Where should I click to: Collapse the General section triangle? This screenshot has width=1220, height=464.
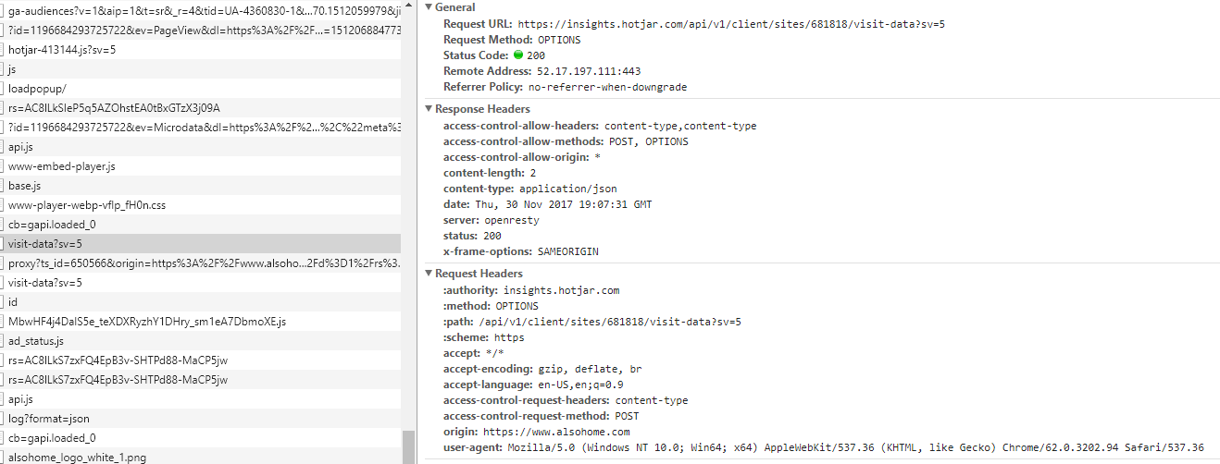(x=428, y=7)
